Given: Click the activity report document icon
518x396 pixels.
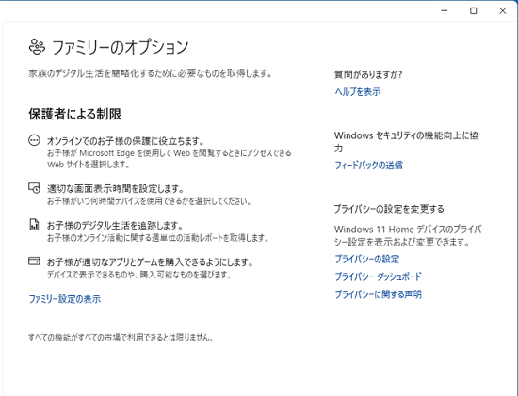Looking at the screenshot, I should click(34, 225).
